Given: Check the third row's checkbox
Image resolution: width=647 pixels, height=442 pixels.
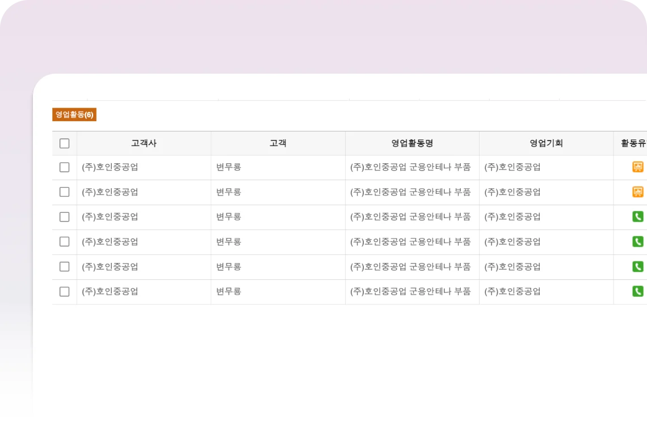Looking at the screenshot, I should tap(65, 217).
